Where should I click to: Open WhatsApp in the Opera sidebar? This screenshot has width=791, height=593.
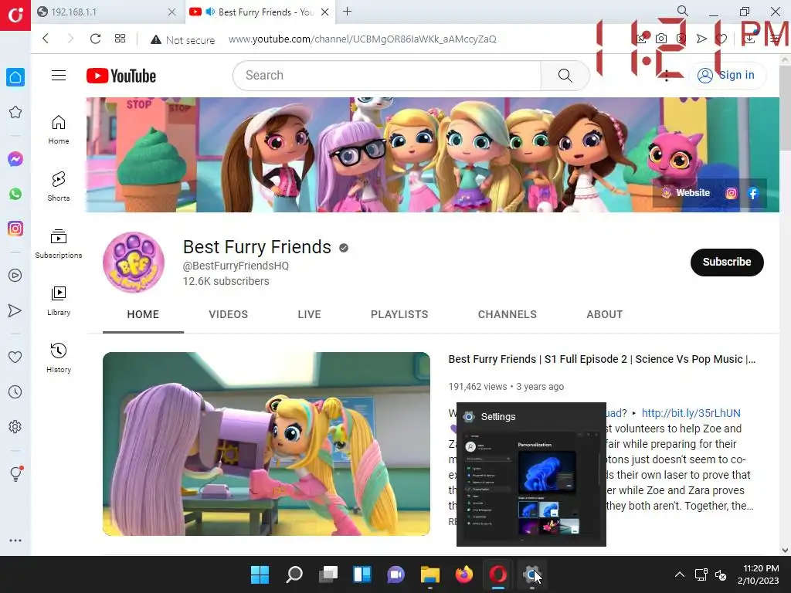[x=15, y=194]
